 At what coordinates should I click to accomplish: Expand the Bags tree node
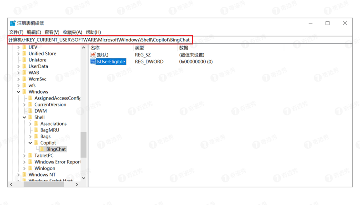(x=31, y=137)
